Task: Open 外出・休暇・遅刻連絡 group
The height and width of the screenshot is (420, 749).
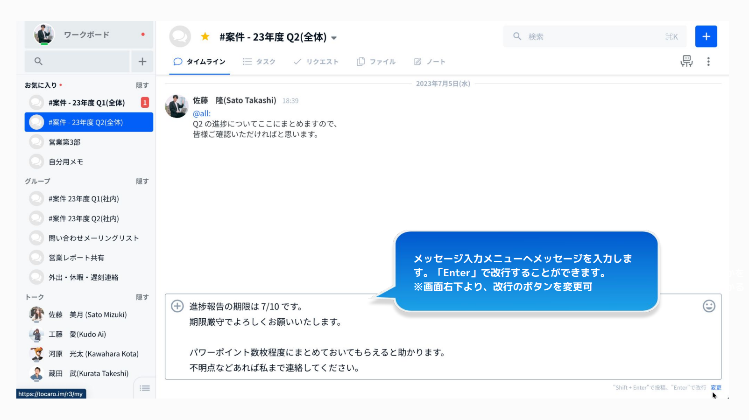Action: pyautogui.click(x=89, y=277)
